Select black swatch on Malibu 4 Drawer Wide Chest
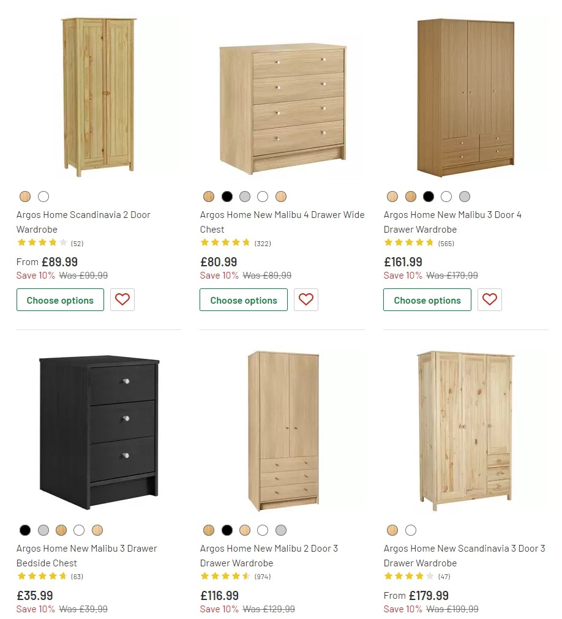 click(x=227, y=197)
